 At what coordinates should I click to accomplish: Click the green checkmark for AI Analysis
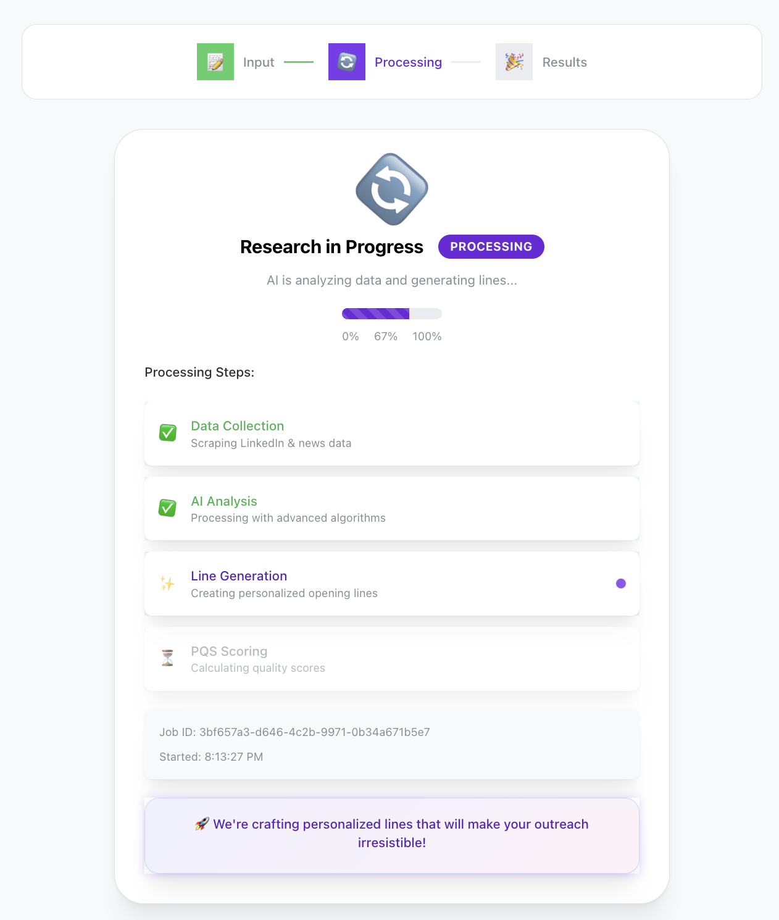coord(167,508)
